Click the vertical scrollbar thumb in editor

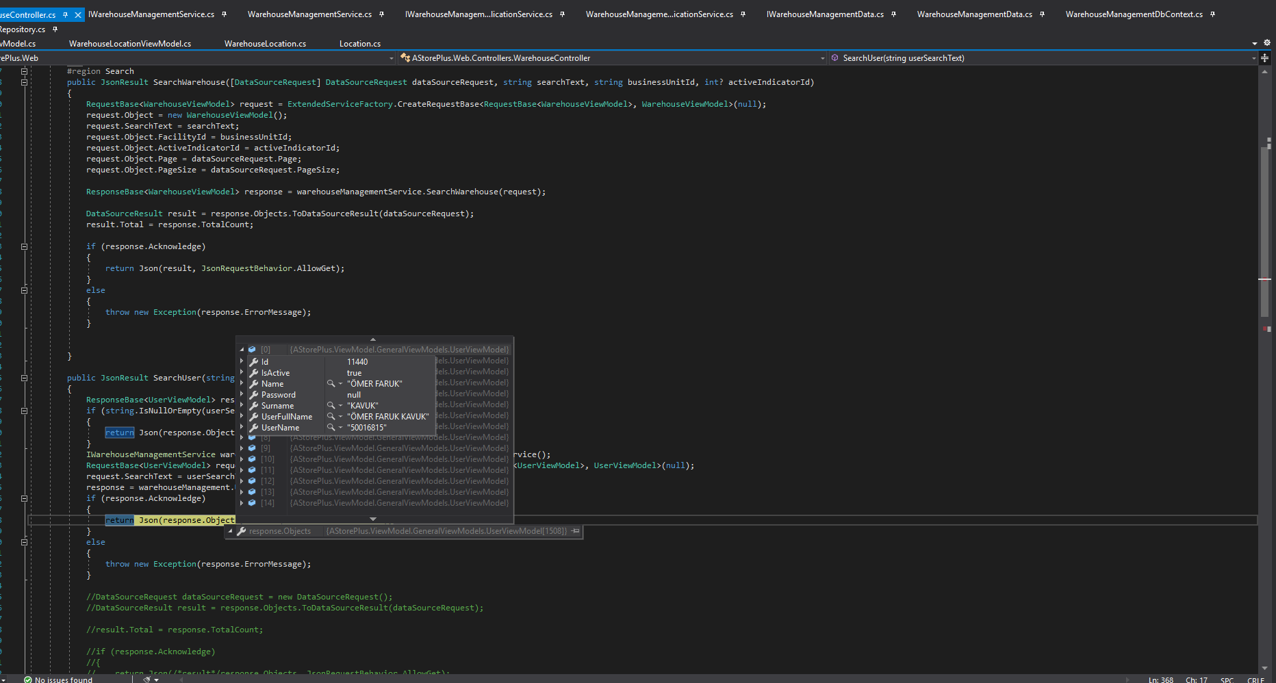point(1264,233)
